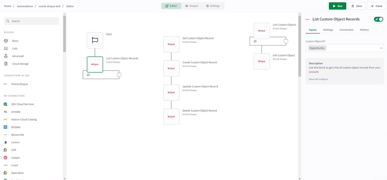Click the Advanced blocks flask icon

click(6, 56)
